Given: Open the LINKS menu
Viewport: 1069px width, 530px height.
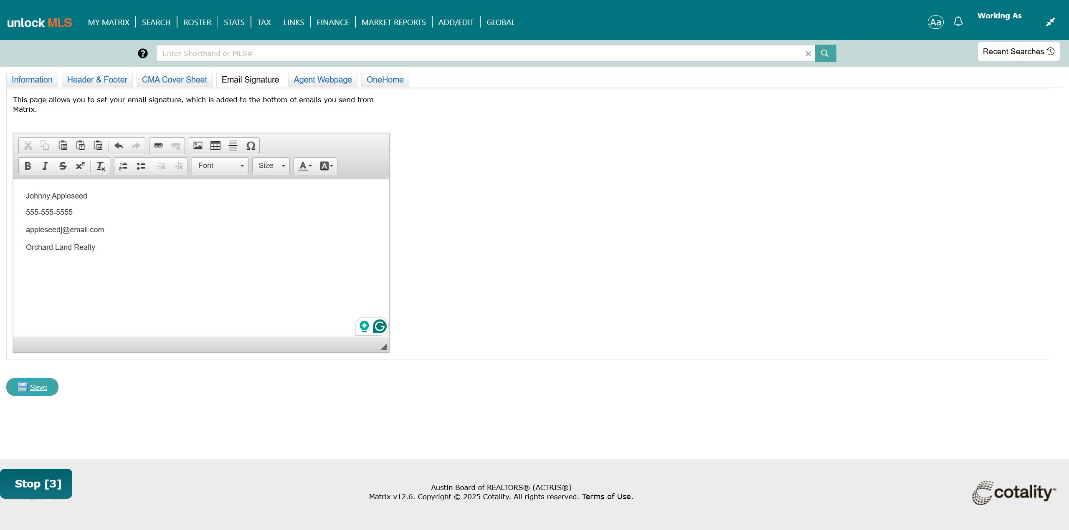Looking at the screenshot, I should 294,22.
